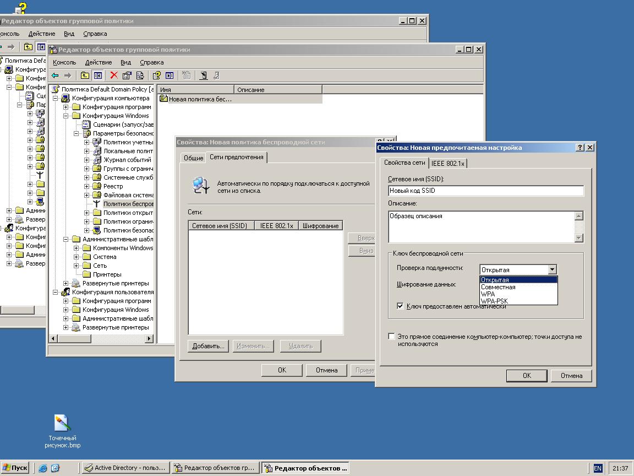
Task: Select Политика Default Domain Policy root in front window
Action: point(103,89)
